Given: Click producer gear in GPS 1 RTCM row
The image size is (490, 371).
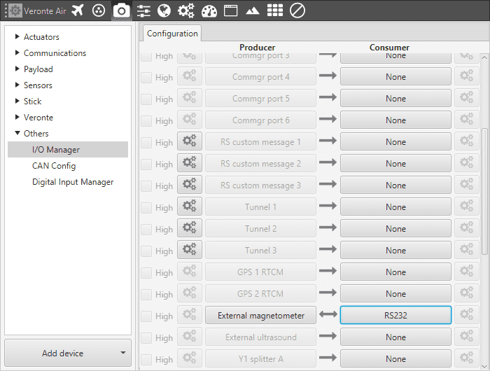Looking at the screenshot, I should (190, 272).
